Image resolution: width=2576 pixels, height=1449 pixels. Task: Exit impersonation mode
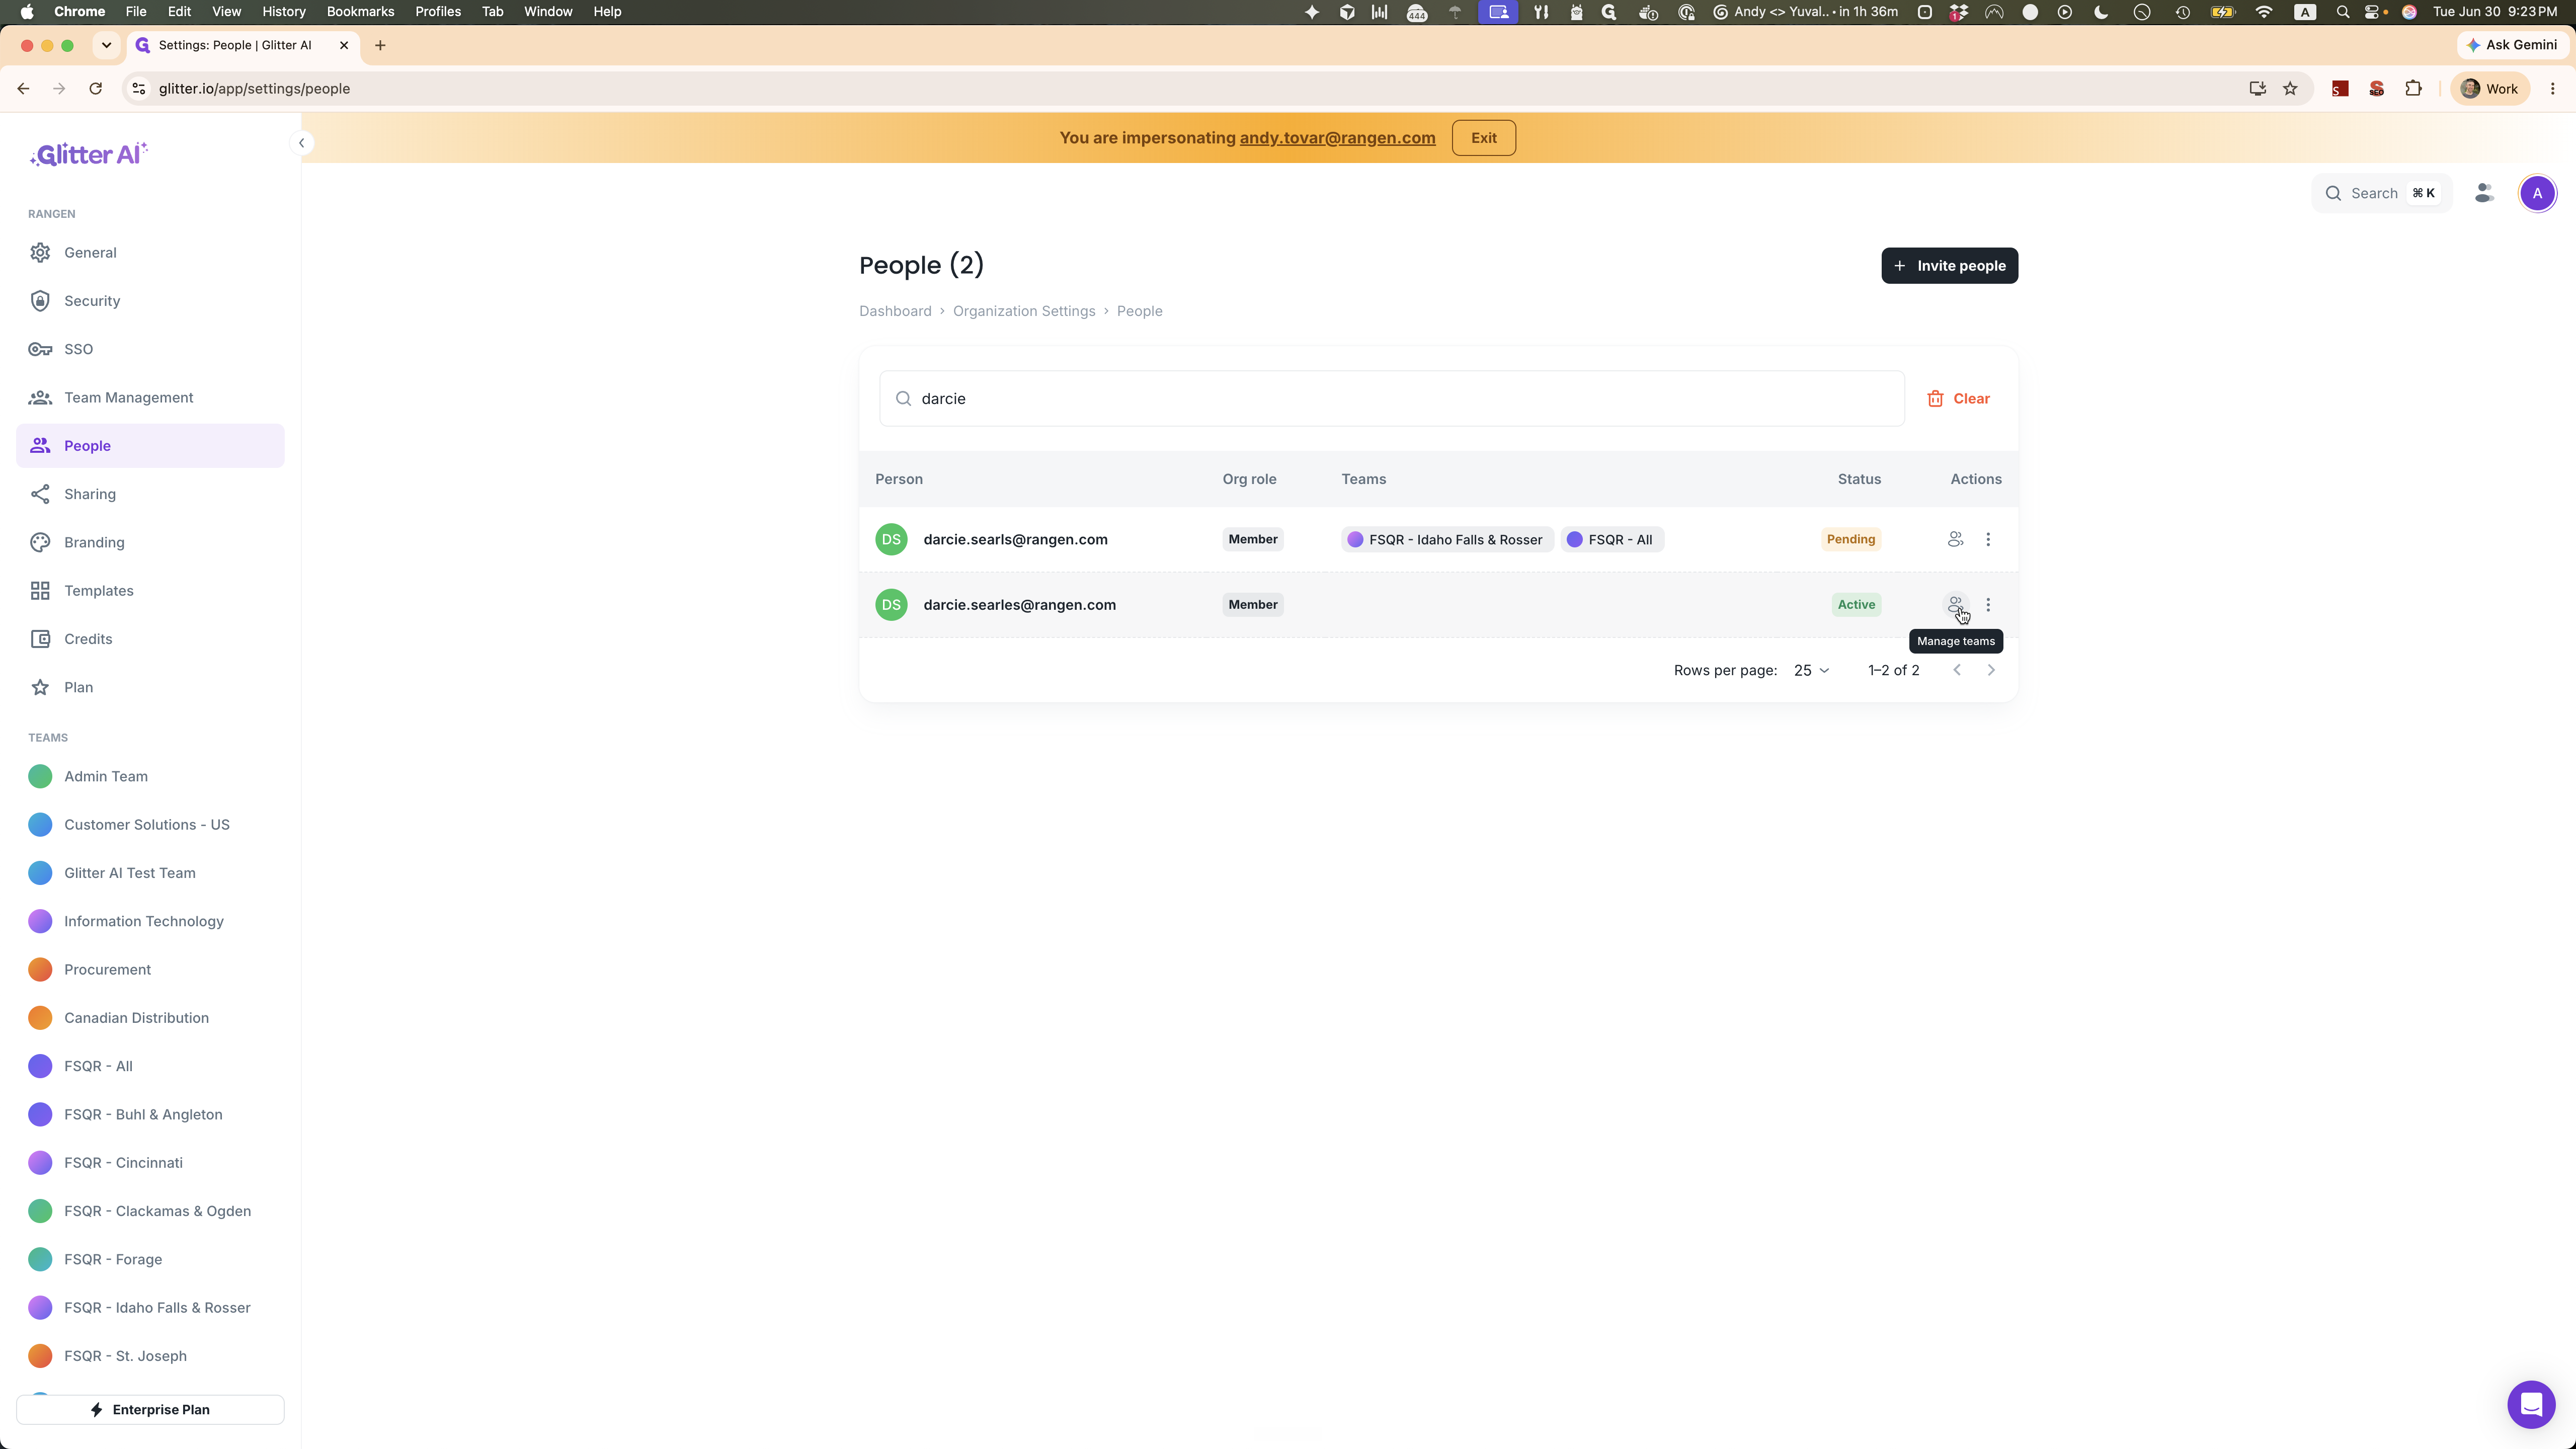pyautogui.click(x=1483, y=138)
